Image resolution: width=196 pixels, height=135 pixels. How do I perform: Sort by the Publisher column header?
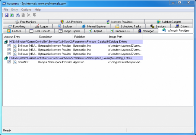[80, 37]
